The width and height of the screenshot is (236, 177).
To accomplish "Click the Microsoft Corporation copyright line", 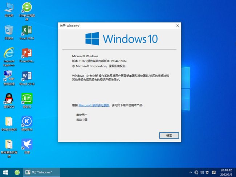I will pos(99,66).
